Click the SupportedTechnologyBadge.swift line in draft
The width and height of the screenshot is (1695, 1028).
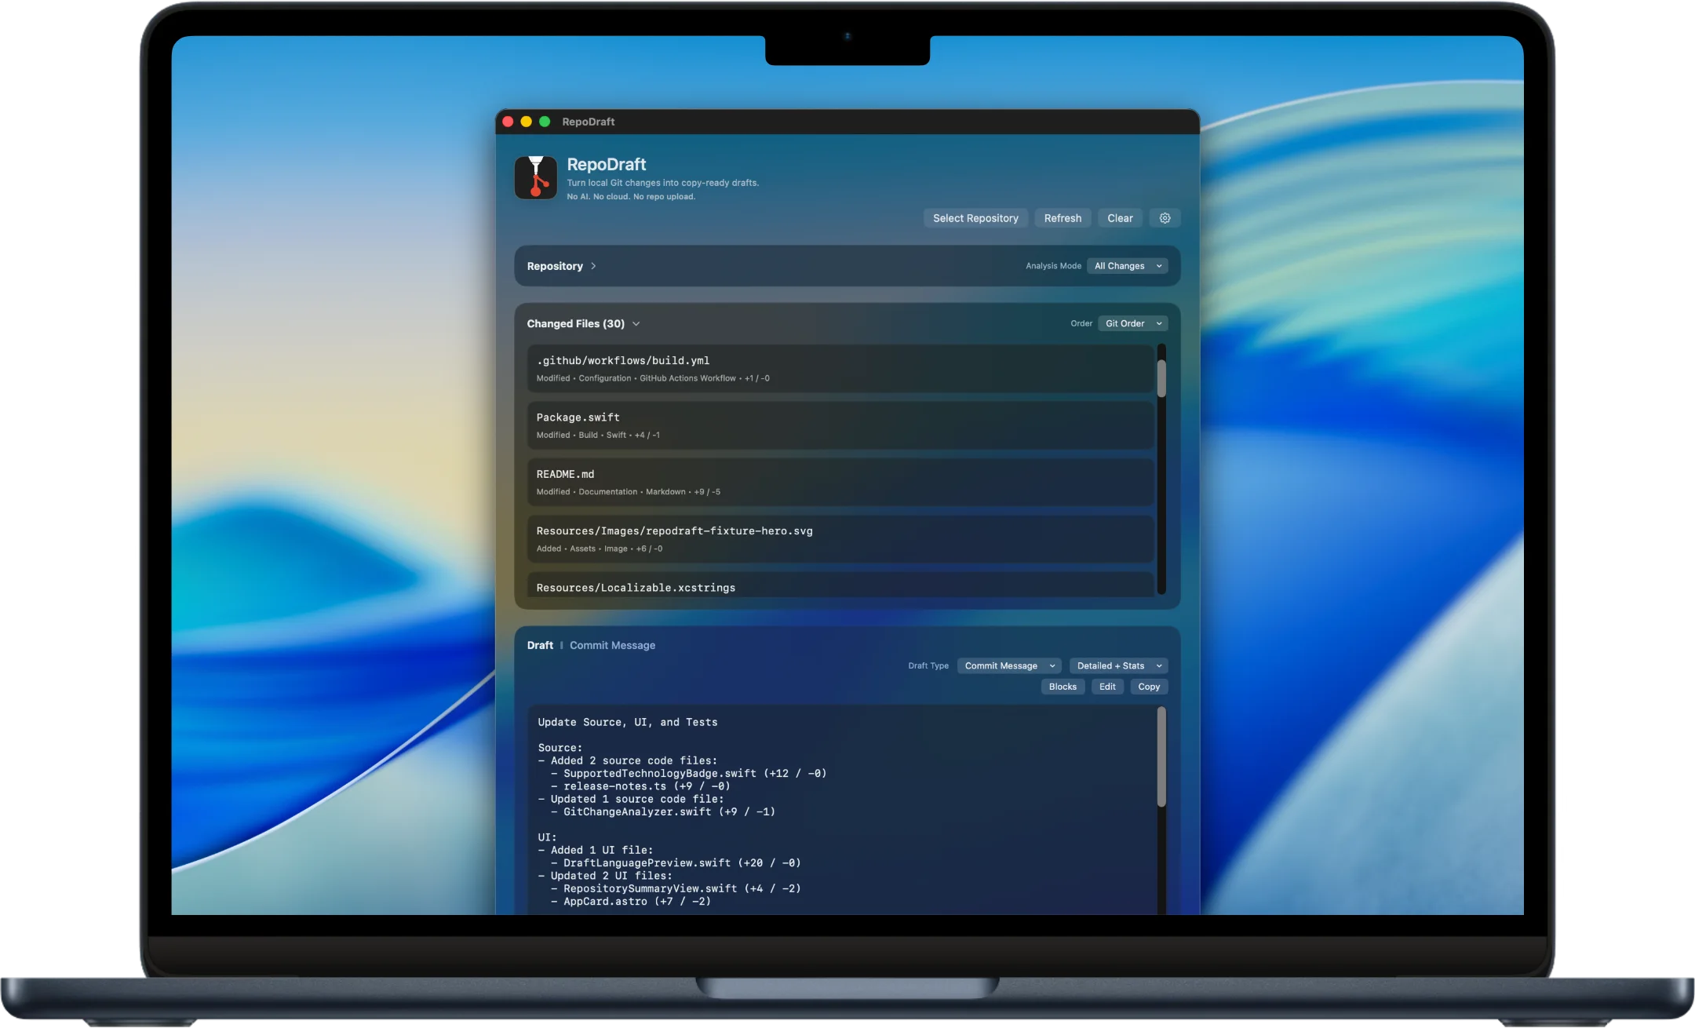(x=688, y=773)
